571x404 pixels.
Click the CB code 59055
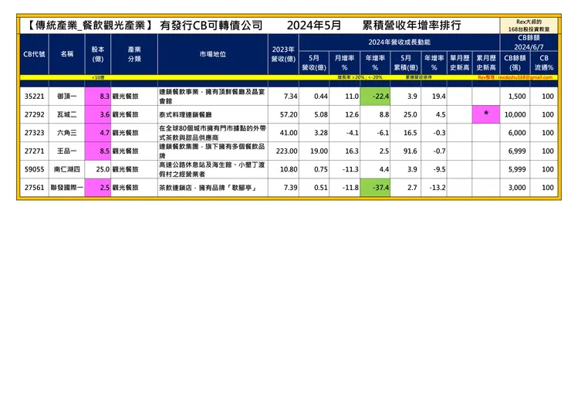[34, 169]
